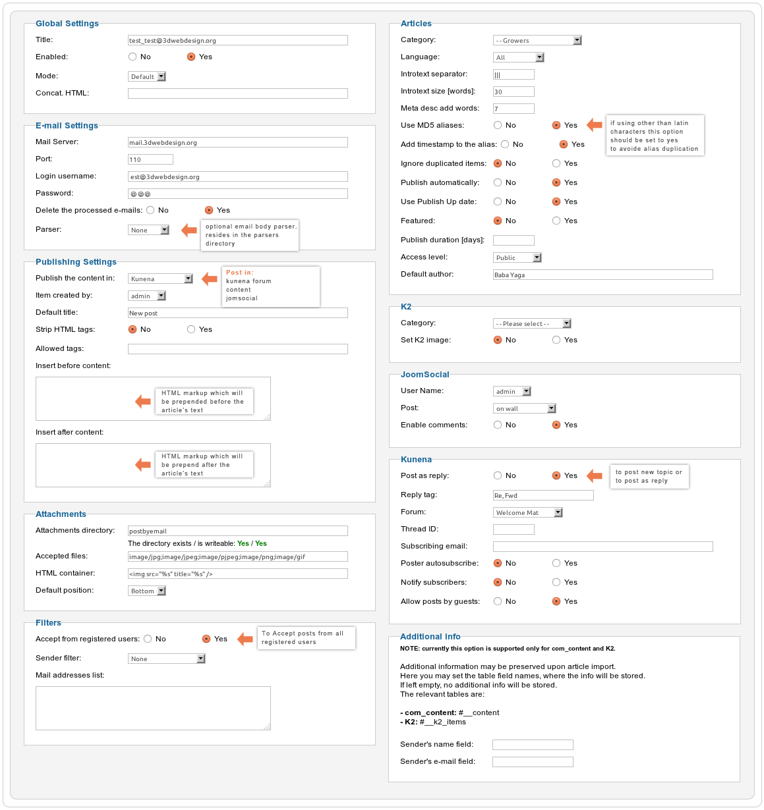This screenshot has width=764, height=810.
Task: Click inside the Insert after content textarea
Action: (x=153, y=465)
